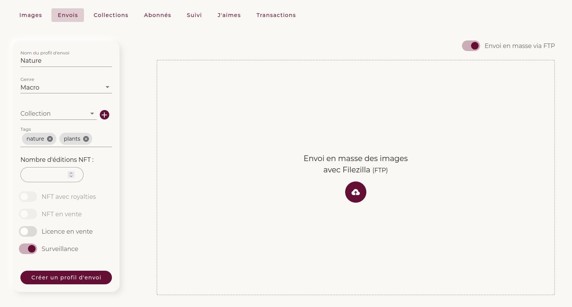This screenshot has width=572, height=307.
Task: Toggle NFT avec royalties switch
Action: (28, 197)
